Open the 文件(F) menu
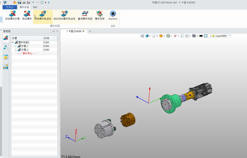This screenshot has height=158, width=247. tap(10, 7)
